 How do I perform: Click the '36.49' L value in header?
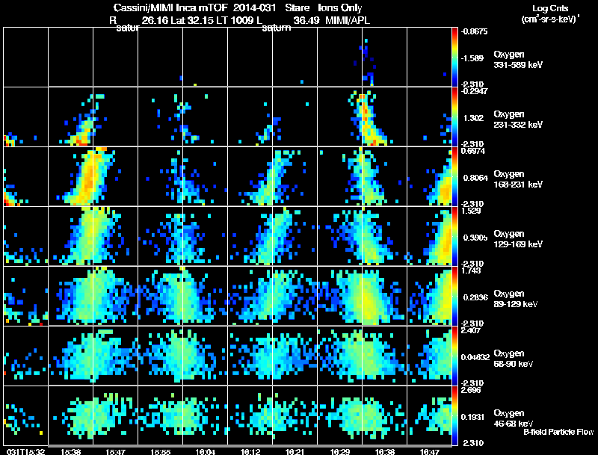click(306, 20)
